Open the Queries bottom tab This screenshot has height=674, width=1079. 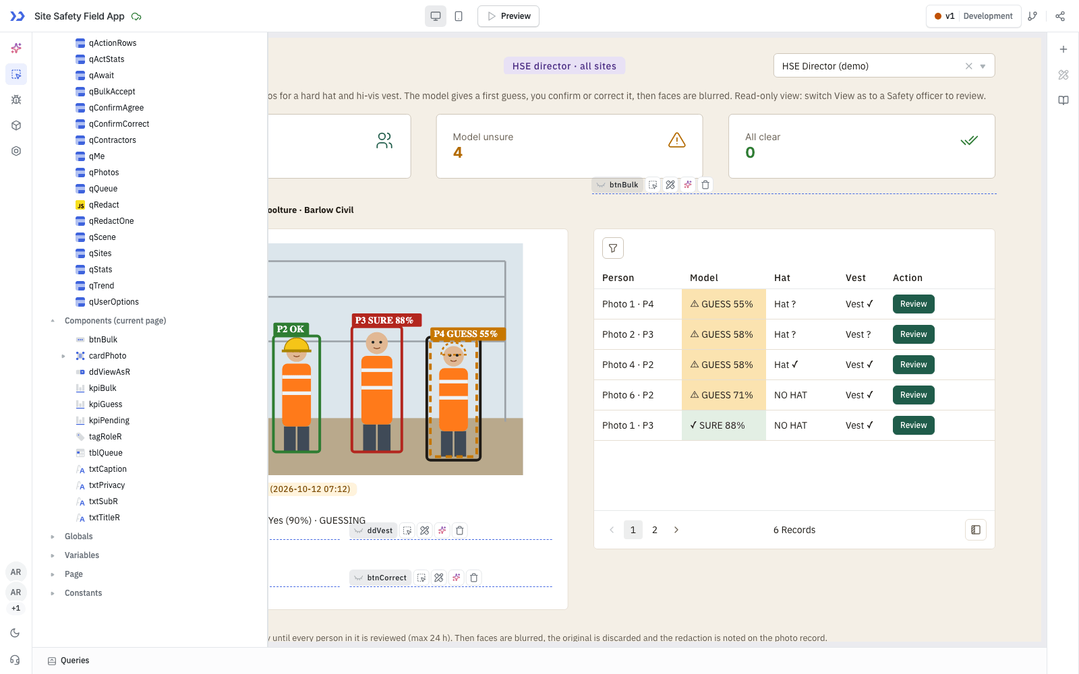click(x=69, y=661)
